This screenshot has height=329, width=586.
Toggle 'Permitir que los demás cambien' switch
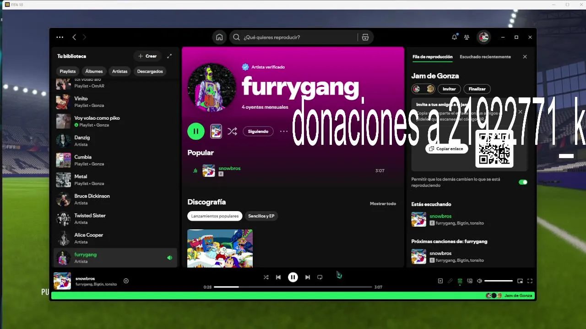(523, 182)
